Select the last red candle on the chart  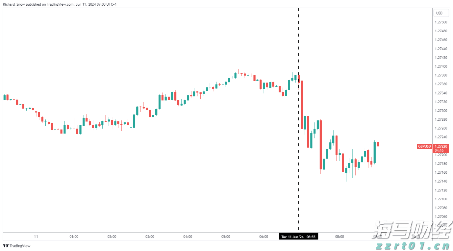(378, 144)
